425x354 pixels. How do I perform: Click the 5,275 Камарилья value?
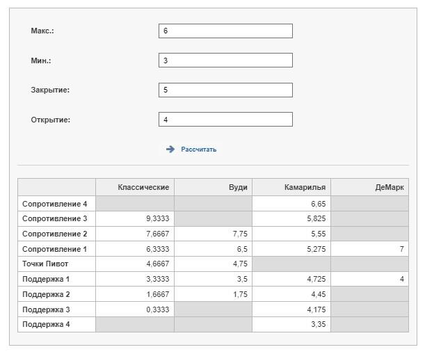tap(316, 249)
